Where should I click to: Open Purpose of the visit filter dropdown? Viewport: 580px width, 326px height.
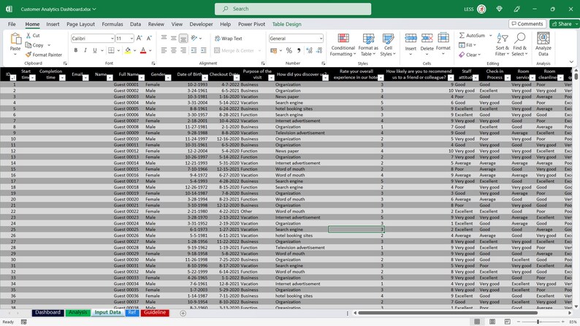pyautogui.click(x=271, y=77)
